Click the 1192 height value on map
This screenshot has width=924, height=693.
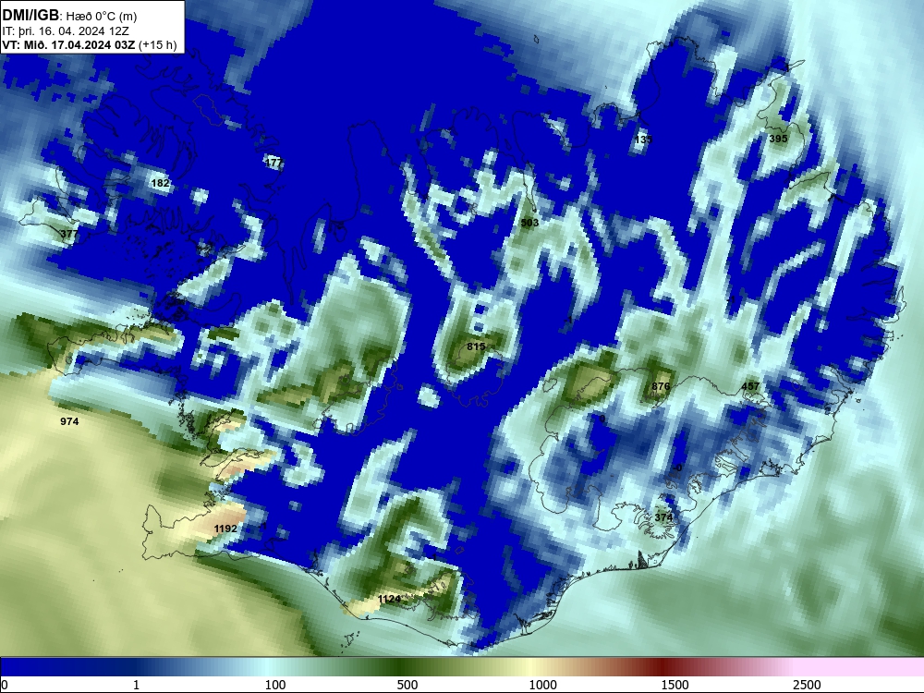(225, 529)
